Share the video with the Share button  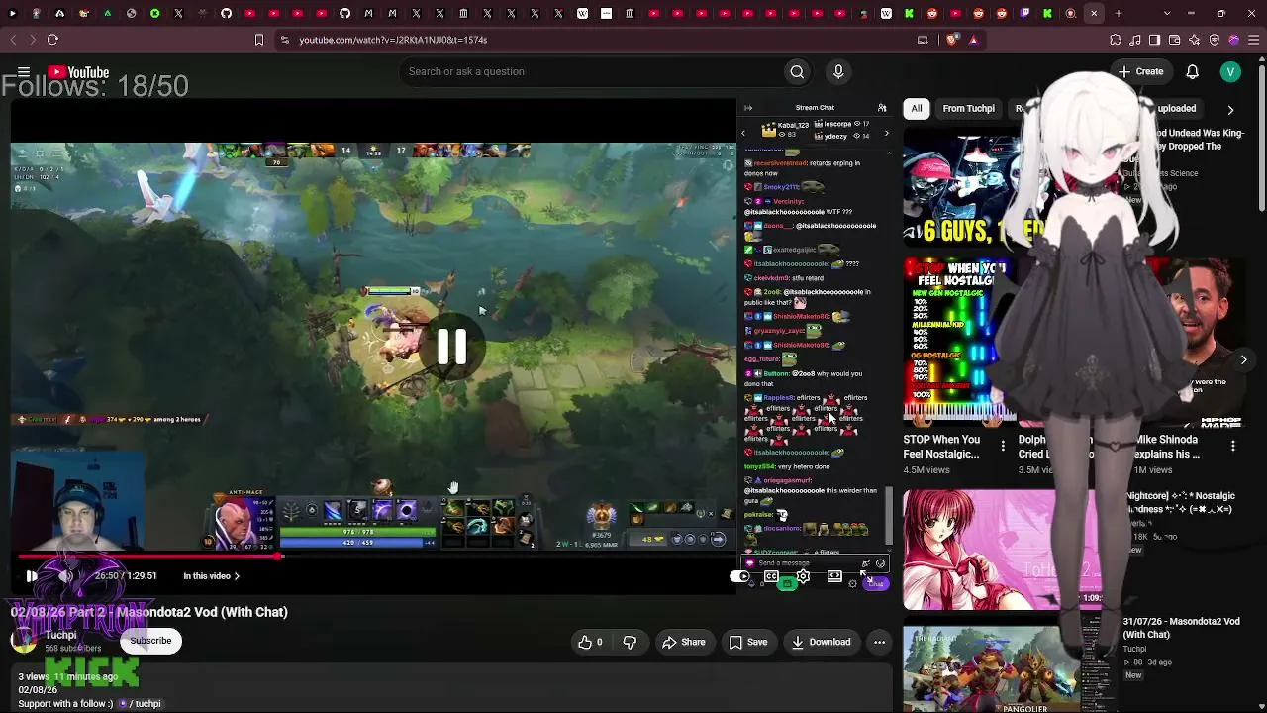click(684, 642)
